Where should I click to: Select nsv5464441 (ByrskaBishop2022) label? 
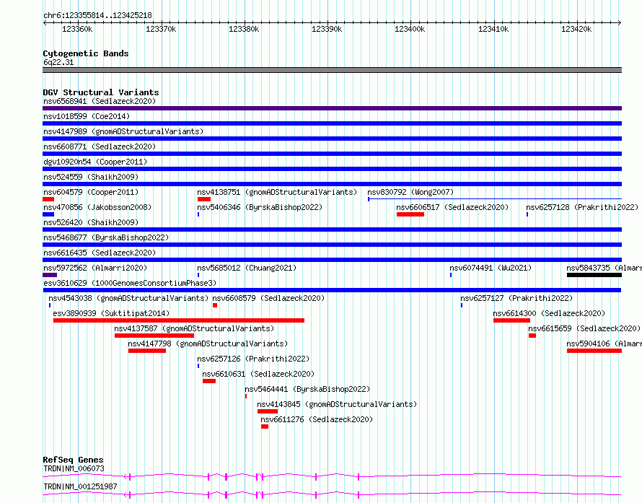[307, 389]
